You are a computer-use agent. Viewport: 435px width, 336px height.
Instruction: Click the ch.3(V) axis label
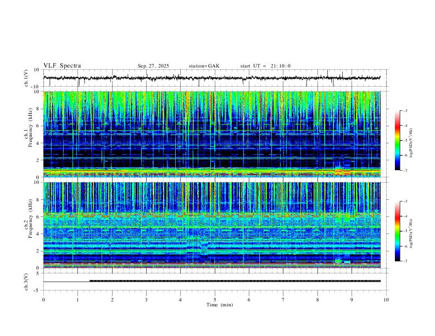(26, 282)
